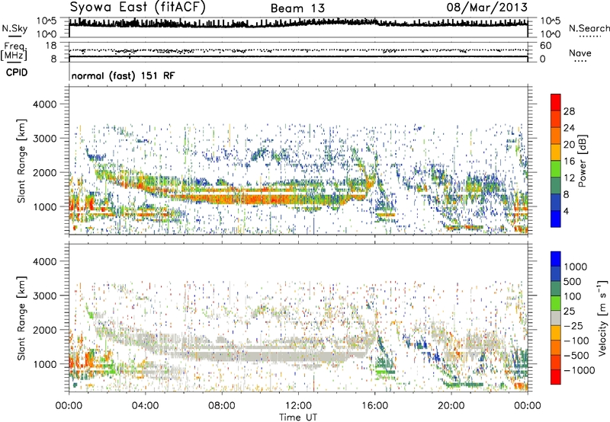The width and height of the screenshot is (610, 422).
Task: Click the '500' tick on the Velocity color bar
Action: pos(573,282)
